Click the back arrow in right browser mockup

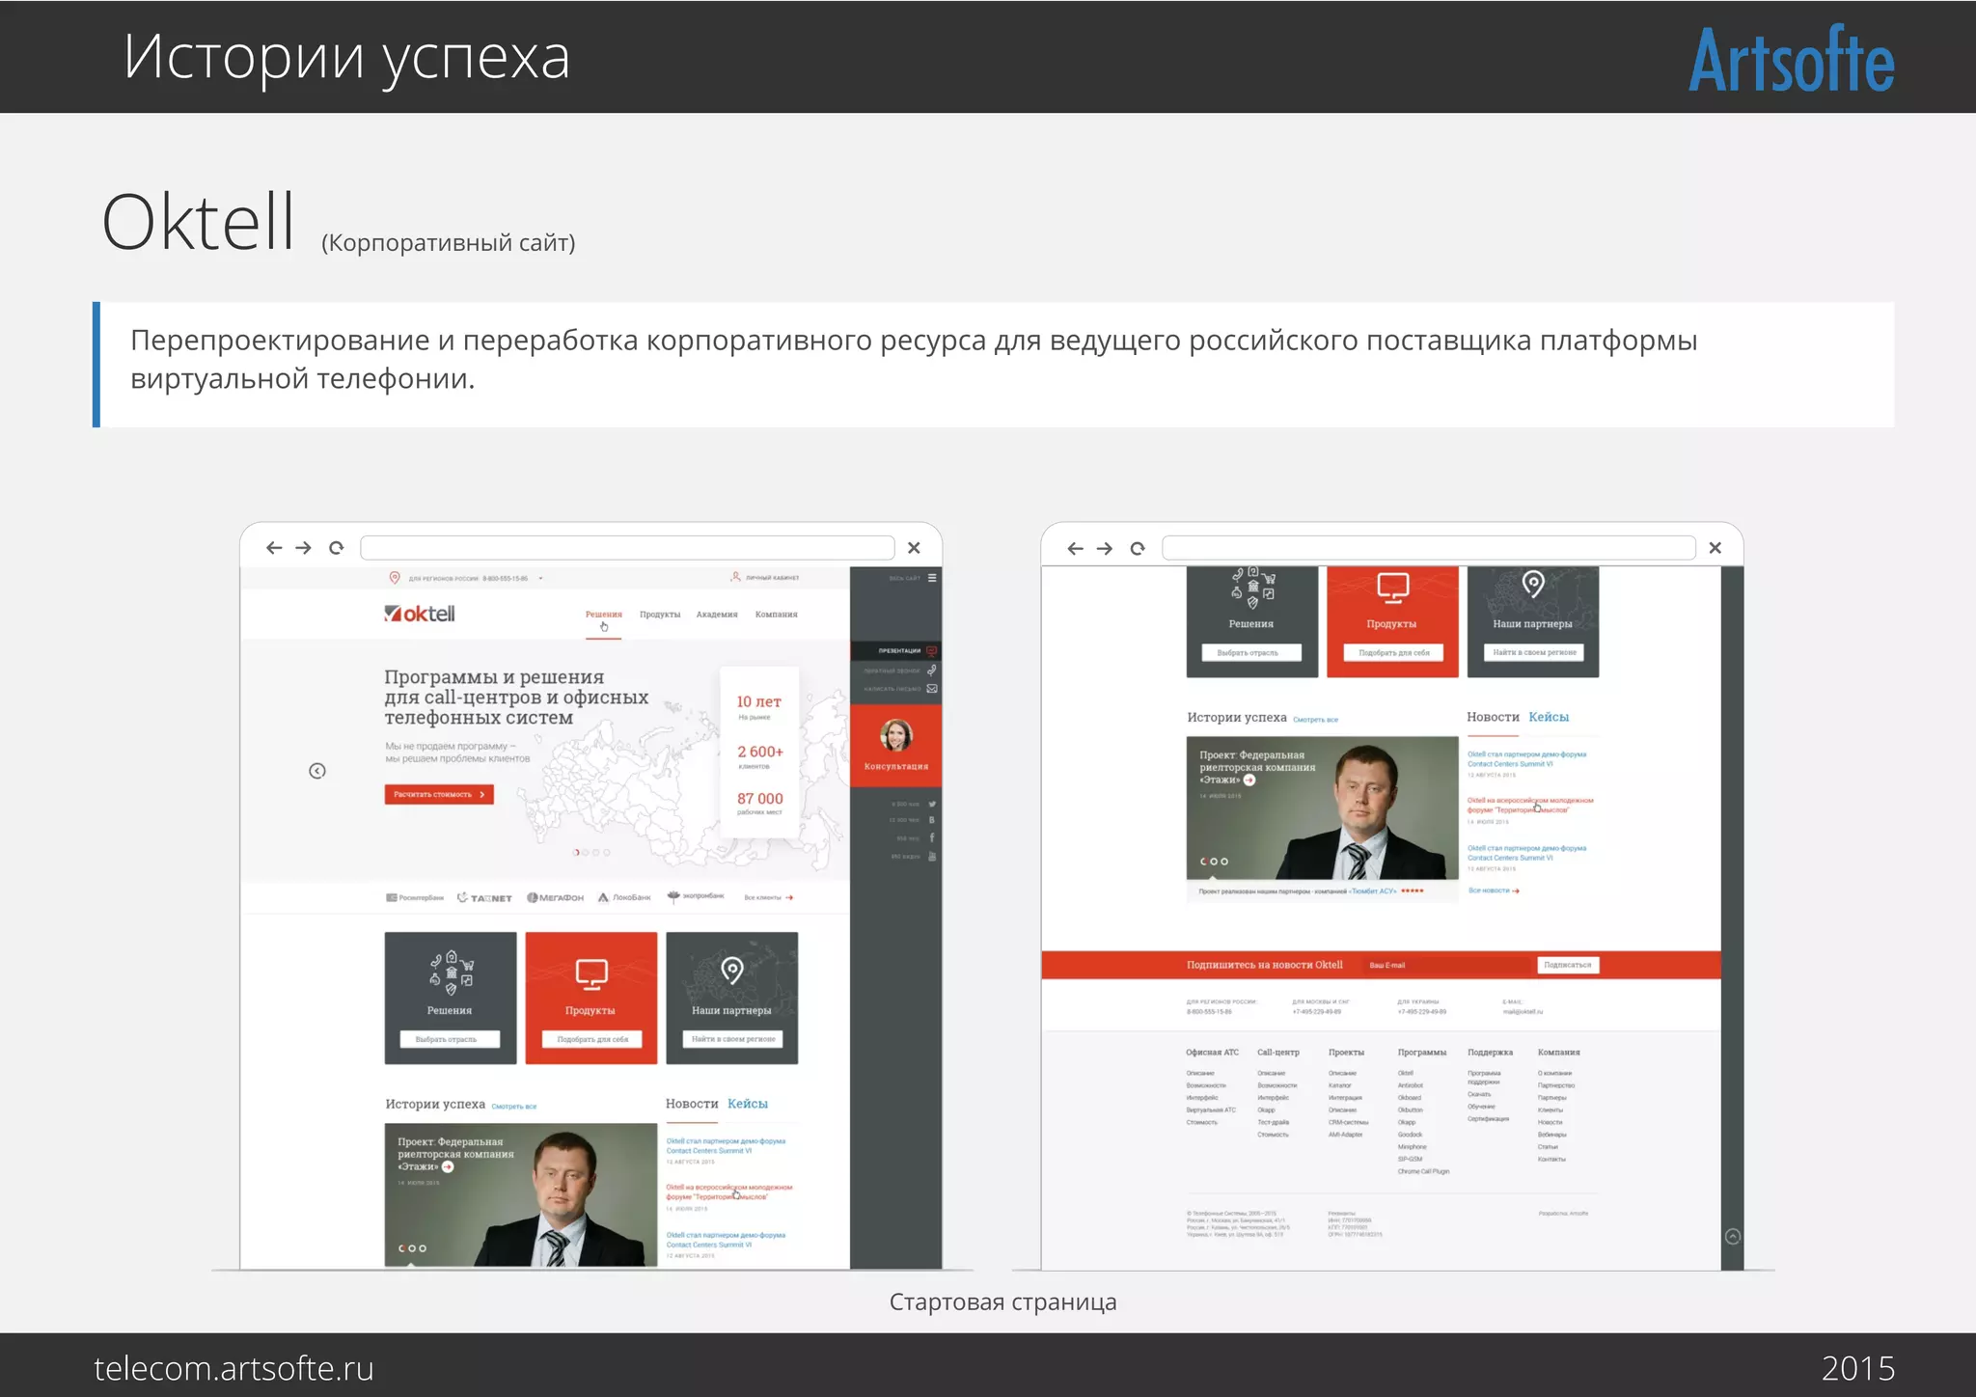tap(1075, 548)
